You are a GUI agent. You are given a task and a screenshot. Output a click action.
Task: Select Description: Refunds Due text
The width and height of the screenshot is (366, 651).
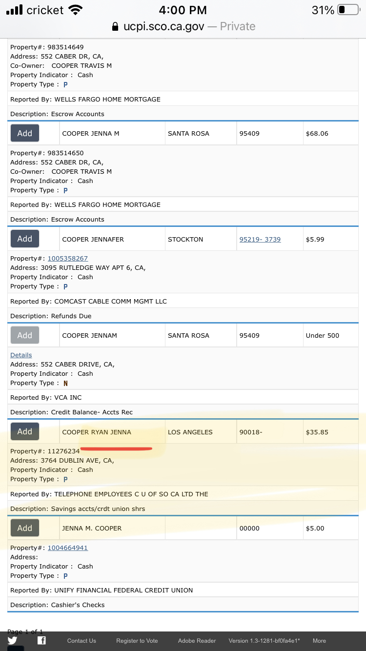coord(51,316)
